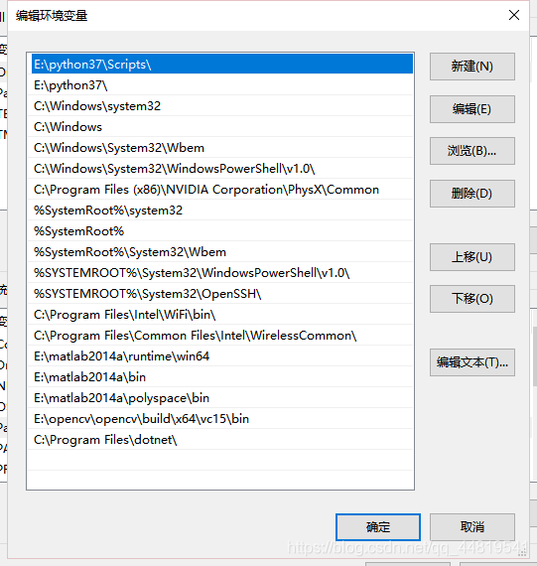Select E:\matlab2014a\runtime\win64 entry
This screenshot has width=537, height=566.
(x=220, y=356)
